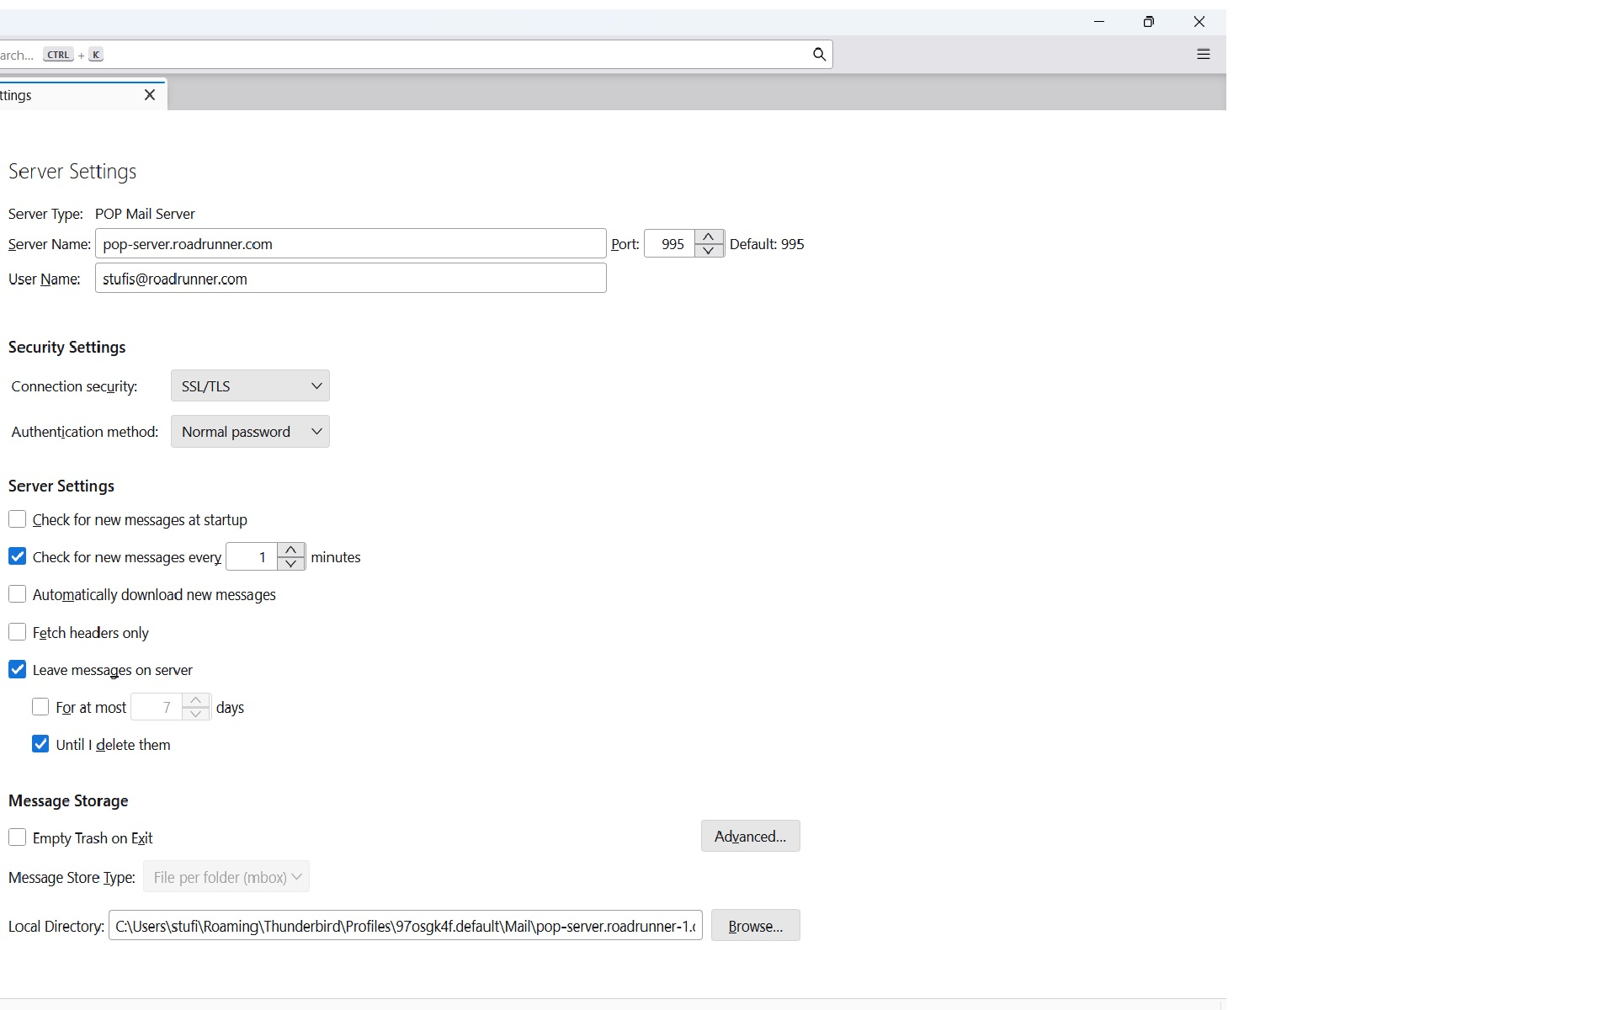This screenshot has height=1010, width=1616.
Task: Enable Fetch headers only
Action: pyautogui.click(x=18, y=632)
